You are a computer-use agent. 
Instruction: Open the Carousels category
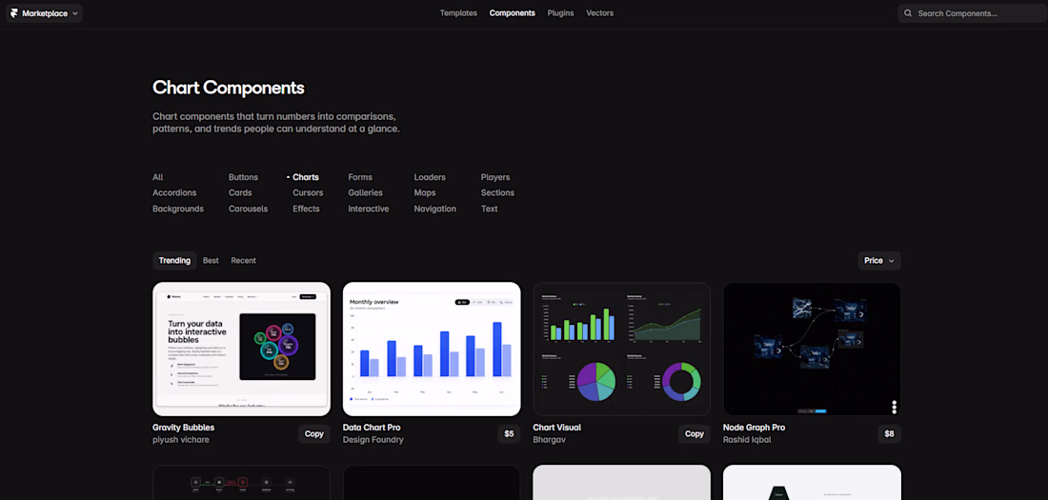click(248, 209)
